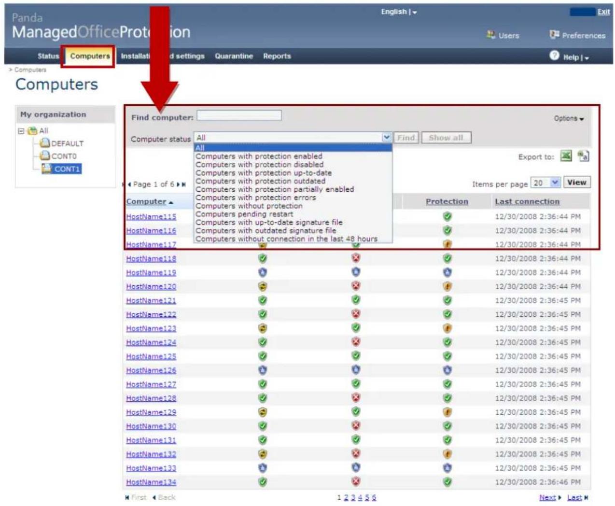Open the Help dropdown arrow
Image resolution: width=615 pixels, height=506 pixels.
tap(587, 58)
